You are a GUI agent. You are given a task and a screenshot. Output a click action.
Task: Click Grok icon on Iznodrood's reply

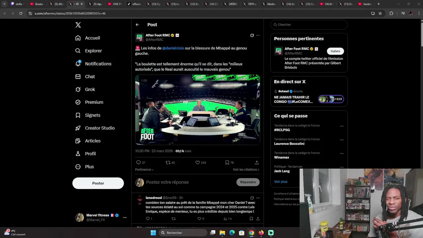coord(252,198)
